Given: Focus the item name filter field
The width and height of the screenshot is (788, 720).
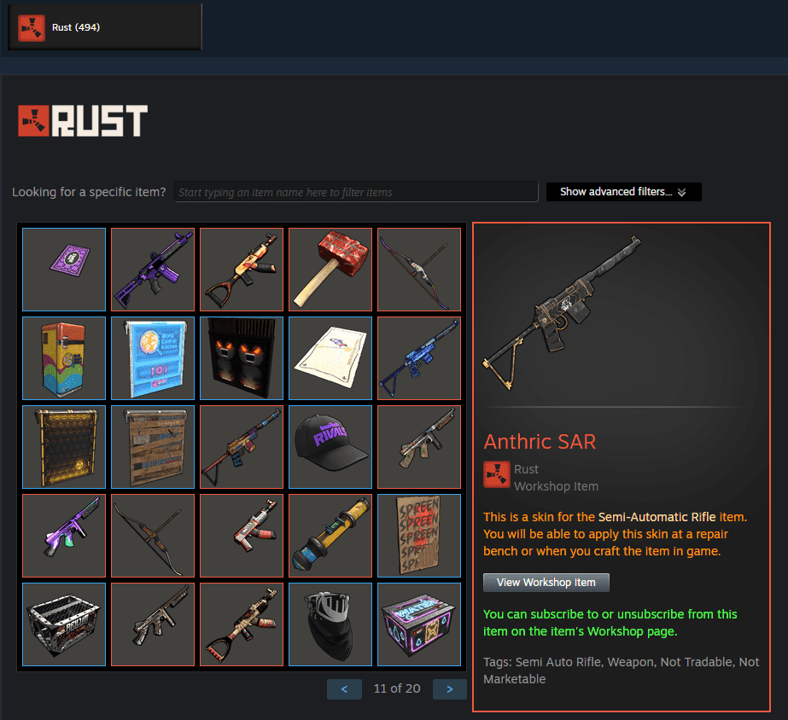Looking at the screenshot, I should 356,192.
